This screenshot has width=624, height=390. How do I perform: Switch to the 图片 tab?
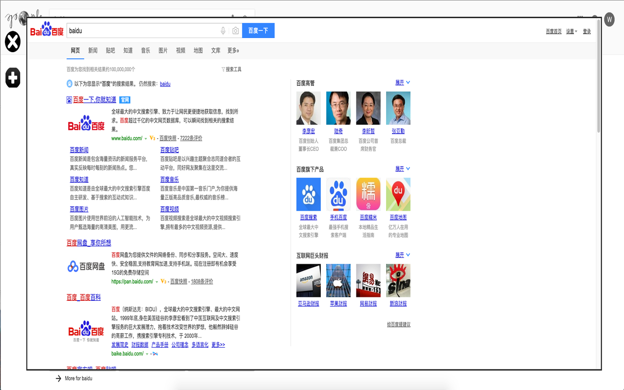pos(163,51)
